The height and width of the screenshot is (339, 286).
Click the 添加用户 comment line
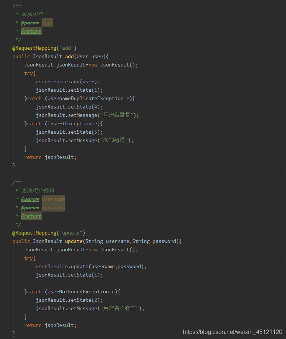coord(29,14)
